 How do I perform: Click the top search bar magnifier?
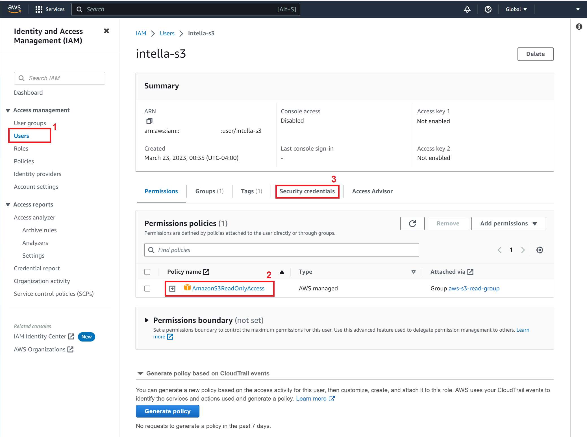coord(79,9)
